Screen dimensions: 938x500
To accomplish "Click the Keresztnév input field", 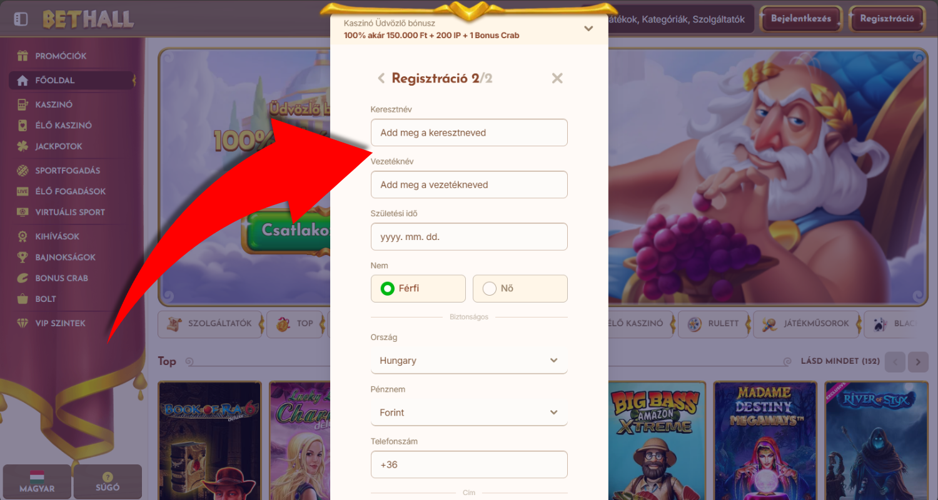I will point(469,132).
